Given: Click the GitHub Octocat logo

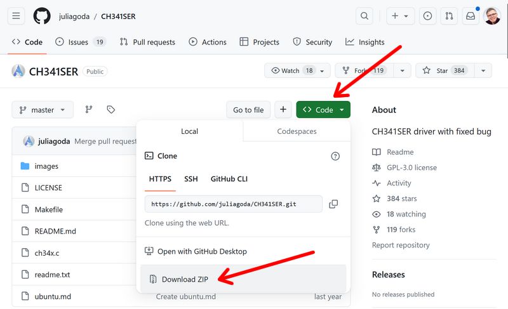Looking at the screenshot, I should 42,16.
